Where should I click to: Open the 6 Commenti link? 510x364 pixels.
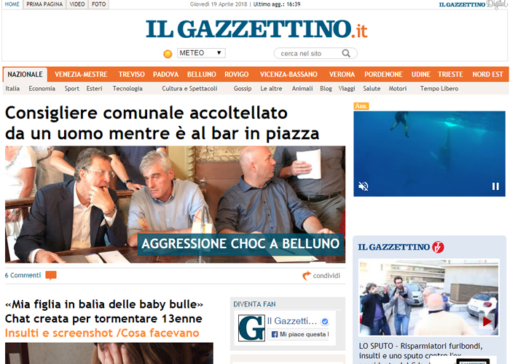pyautogui.click(x=23, y=275)
